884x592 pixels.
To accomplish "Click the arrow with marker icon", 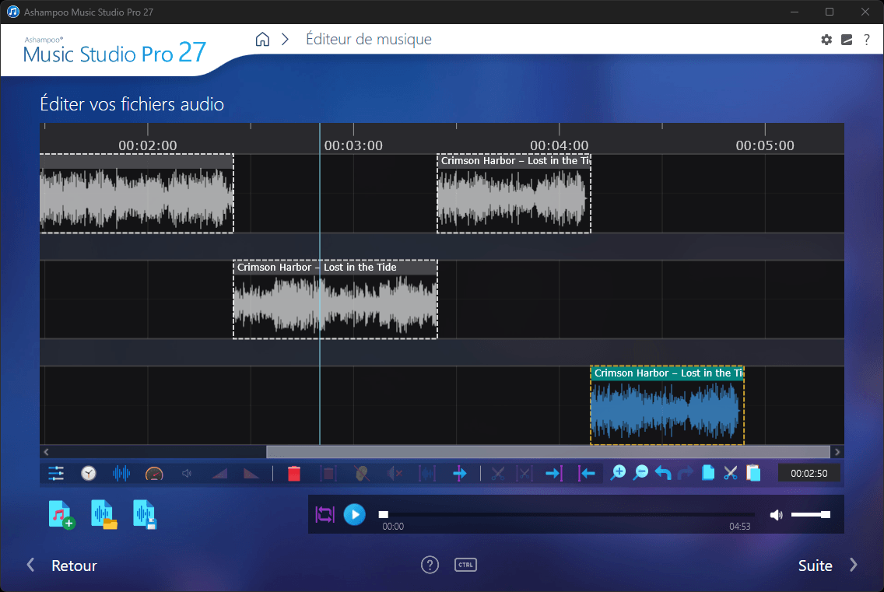I will point(459,473).
